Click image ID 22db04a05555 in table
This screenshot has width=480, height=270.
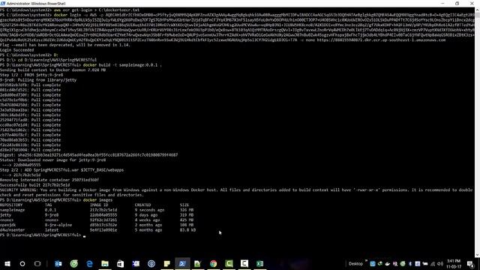(103, 215)
